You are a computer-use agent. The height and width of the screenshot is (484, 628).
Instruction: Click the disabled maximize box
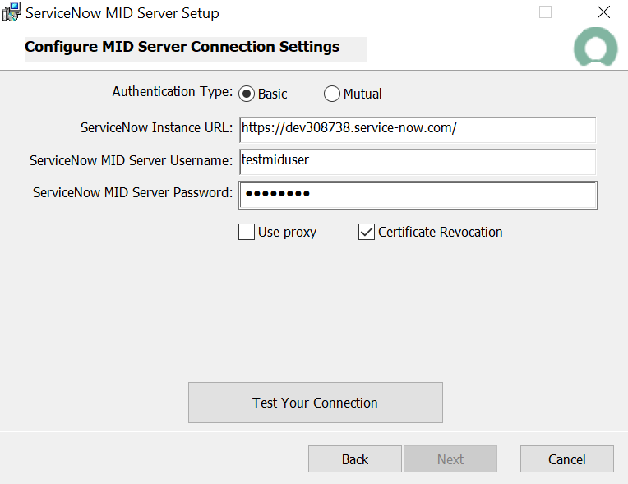[546, 13]
